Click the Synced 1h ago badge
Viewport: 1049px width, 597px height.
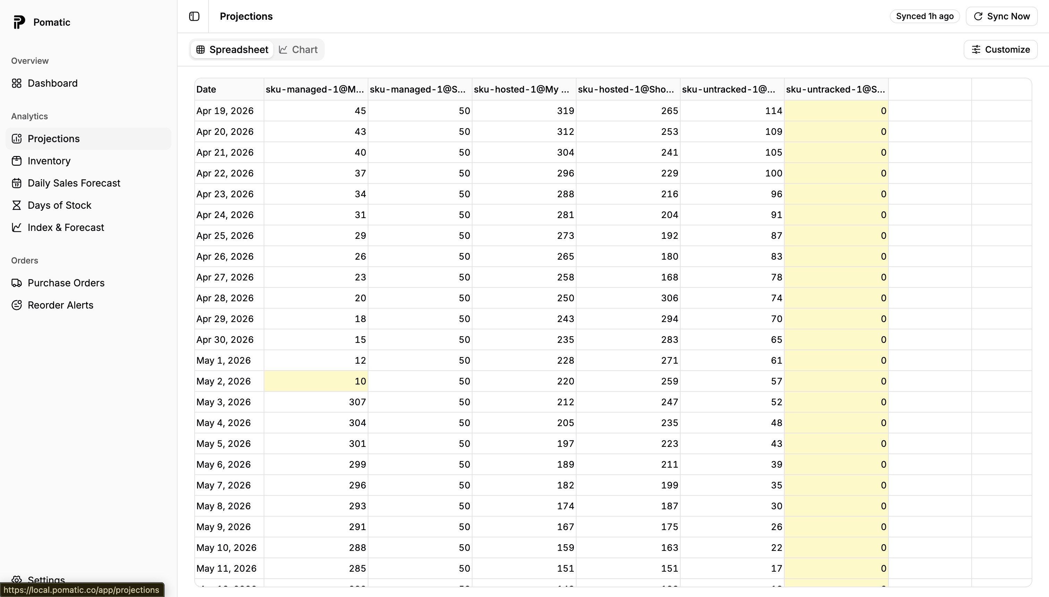click(925, 16)
